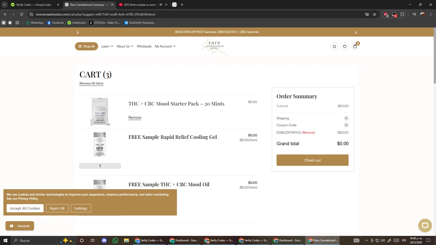Close the Verify Codes — SimplyCodes tab

[x=58, y=5]
